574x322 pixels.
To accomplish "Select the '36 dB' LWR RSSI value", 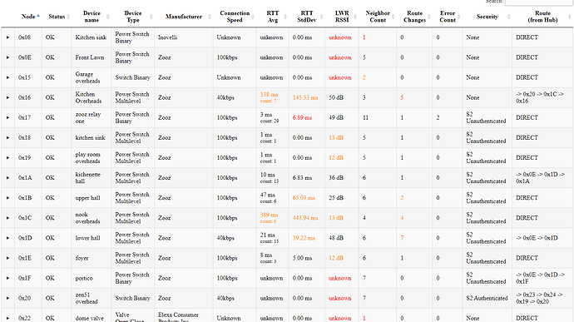I will (x=336, y=178).
